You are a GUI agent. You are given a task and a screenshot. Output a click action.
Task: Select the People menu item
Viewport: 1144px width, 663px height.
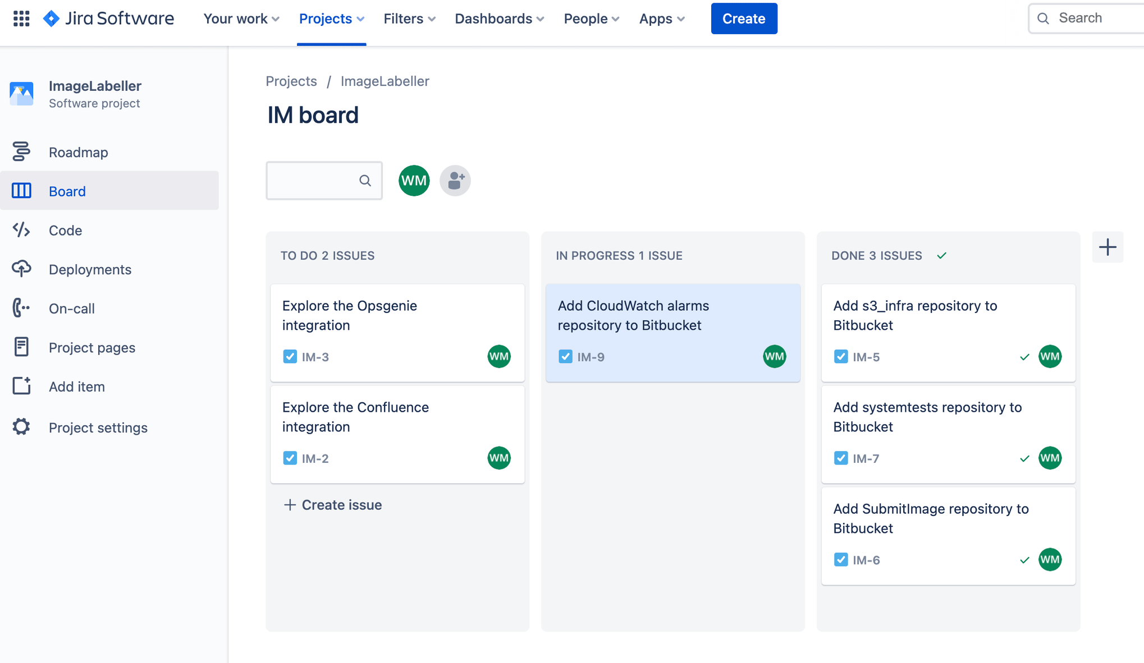[x=591, y=17]
